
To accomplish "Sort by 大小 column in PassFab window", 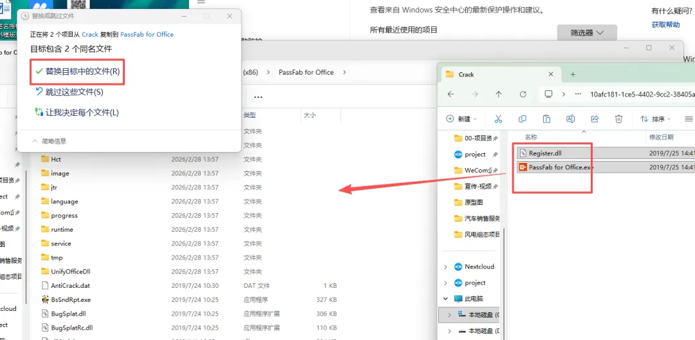I will pos(310,115).
